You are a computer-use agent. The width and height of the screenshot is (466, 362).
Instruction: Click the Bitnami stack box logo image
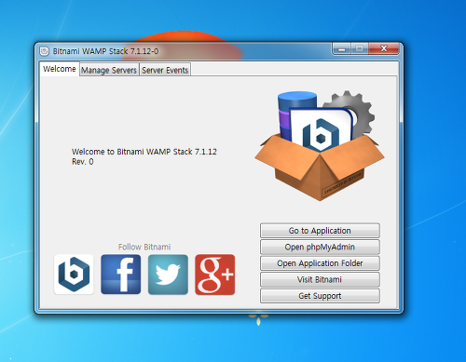coord(320,146)
